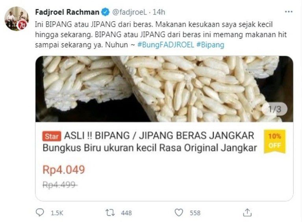Click the yellow 10% OFF tag
Image resolution: width=302 pixels, height=222 pixels.
[275, 142]
